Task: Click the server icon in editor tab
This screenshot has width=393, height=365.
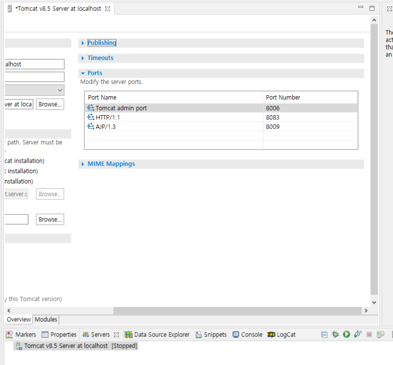Action: [x=10, y=9]
